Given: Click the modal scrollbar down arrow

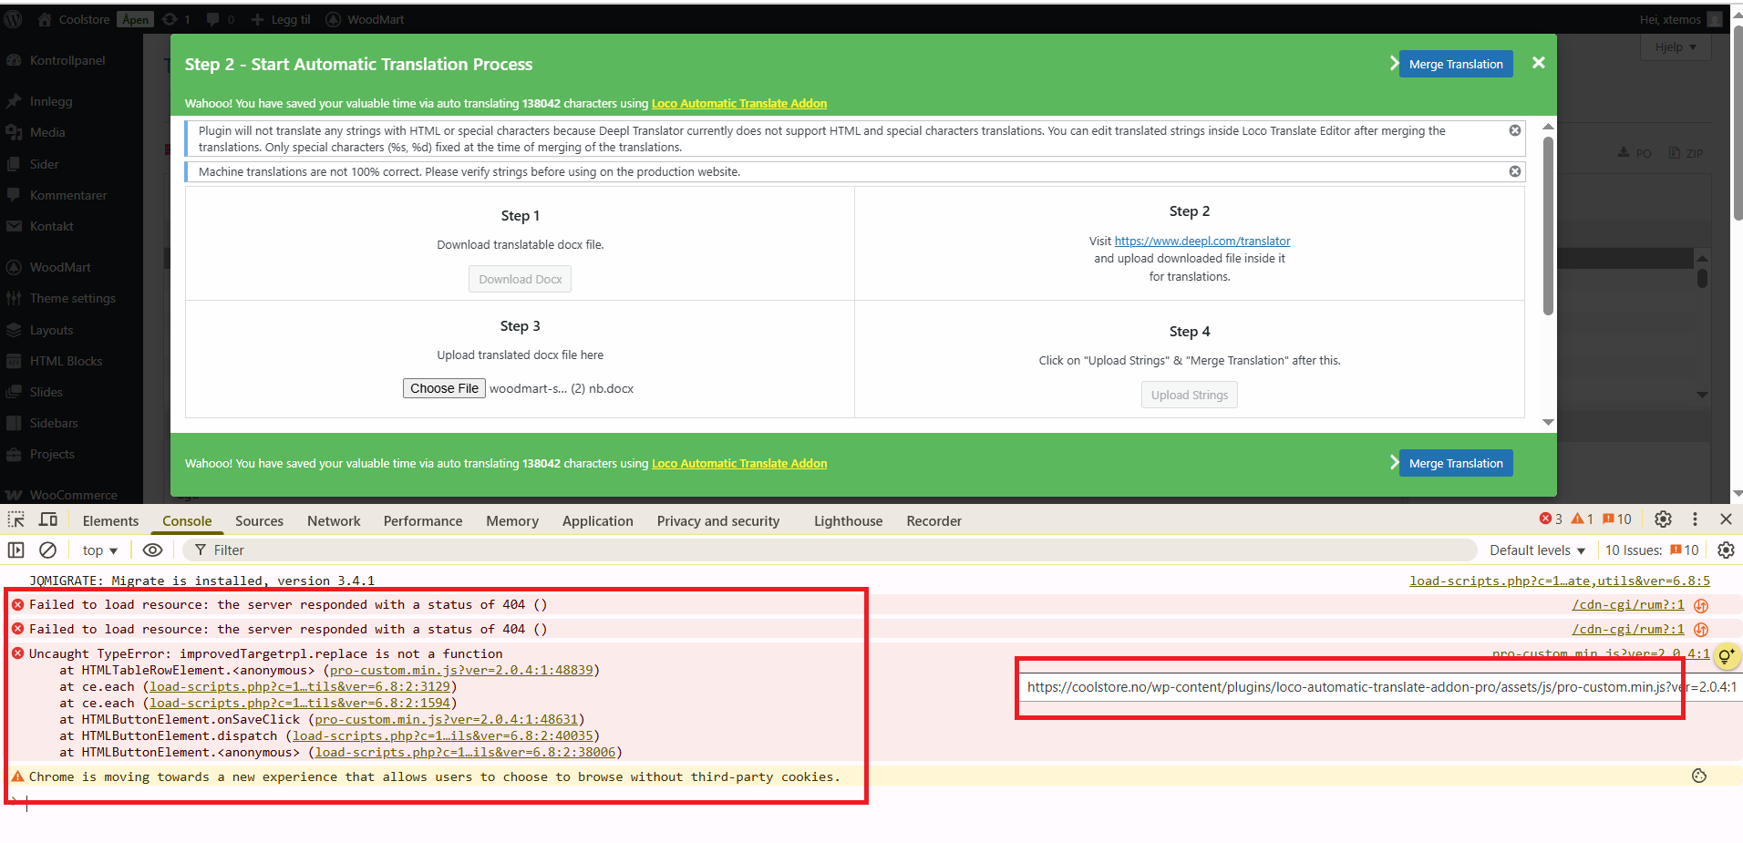Looking at the screenshot, I should pos(1548,422).
